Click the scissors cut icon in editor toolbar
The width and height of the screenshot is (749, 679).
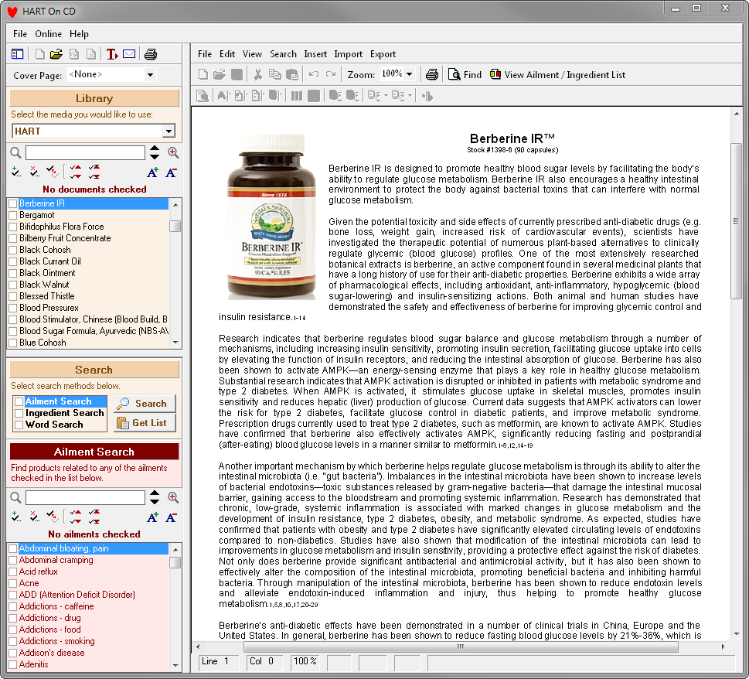[x=258, y=74]
